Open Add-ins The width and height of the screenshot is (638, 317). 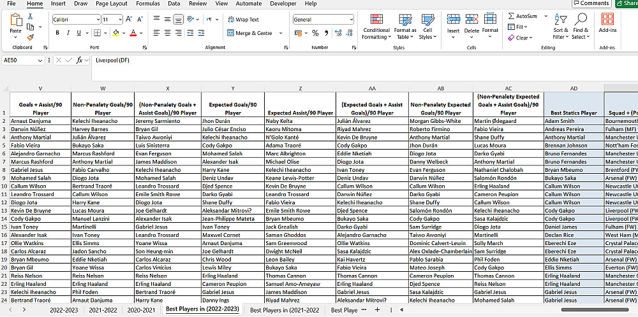(607, 23)
